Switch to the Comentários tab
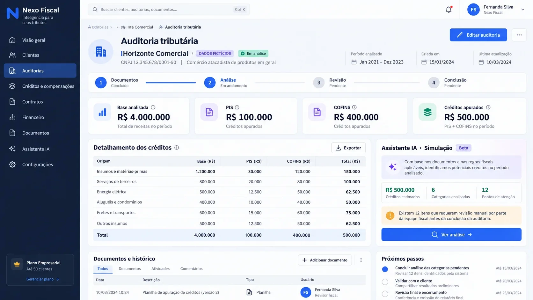Image resolution: width=533 pixels, height=300 pixels. pyautogui.click(x=191, y=269)
